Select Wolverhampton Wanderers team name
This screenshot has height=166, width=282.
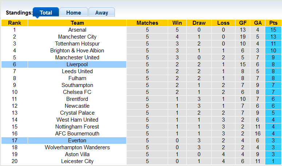coord(77,147)
